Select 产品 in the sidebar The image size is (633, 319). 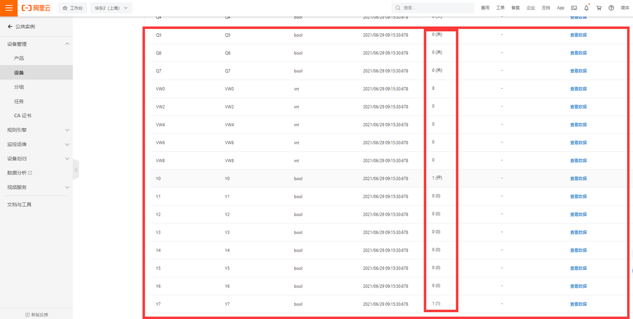(19, 59)
